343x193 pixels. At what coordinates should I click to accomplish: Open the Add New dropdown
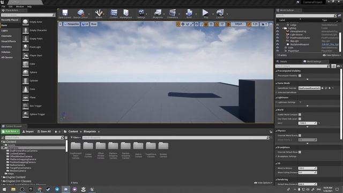10,131
